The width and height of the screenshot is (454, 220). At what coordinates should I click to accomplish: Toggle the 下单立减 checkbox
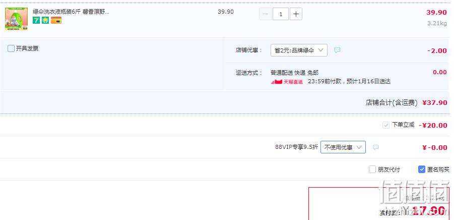click(385, 125)
